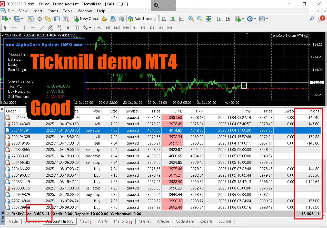The width and height of the screenshot is (327, 228).
Task: Open the Tools menu
Action: [x=68, y=11]
